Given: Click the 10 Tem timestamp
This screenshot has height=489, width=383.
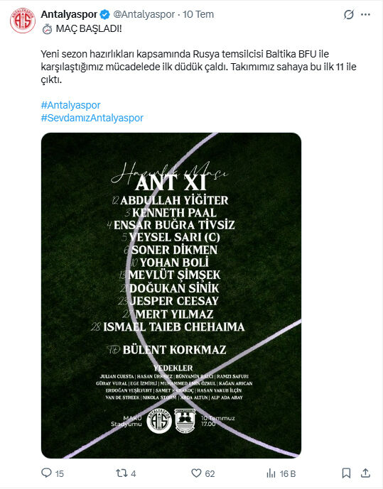Looking at the screenshot, I should 198,14.
